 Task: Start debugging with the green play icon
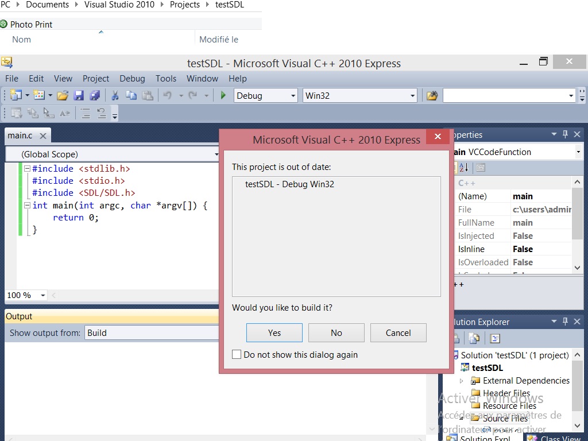[223, 95]
